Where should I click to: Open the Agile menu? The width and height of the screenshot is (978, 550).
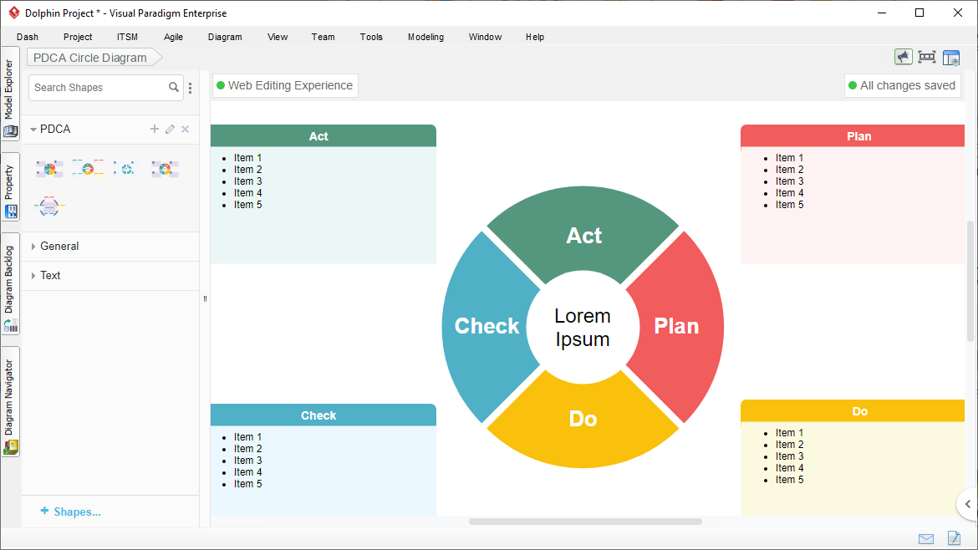tap(173, 37)
